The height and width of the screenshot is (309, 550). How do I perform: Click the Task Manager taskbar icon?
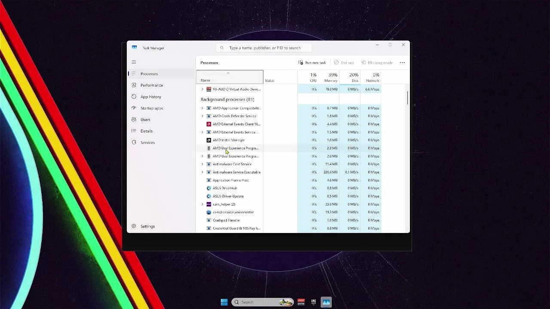[x=326, y=302]
